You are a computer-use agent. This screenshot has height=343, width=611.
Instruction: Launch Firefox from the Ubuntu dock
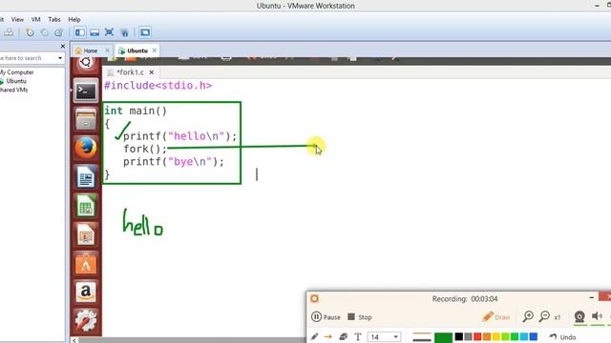point(86,148)
